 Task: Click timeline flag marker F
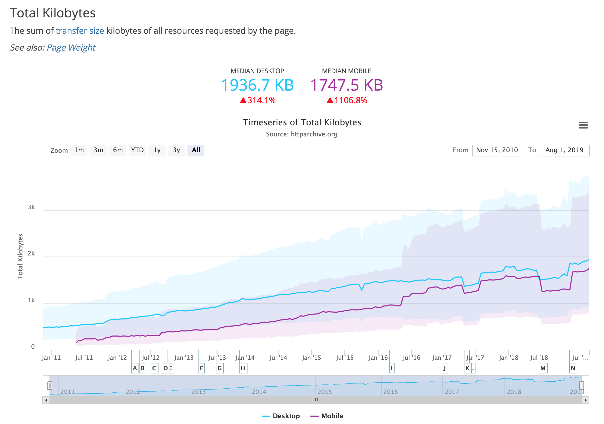(201, 368)
